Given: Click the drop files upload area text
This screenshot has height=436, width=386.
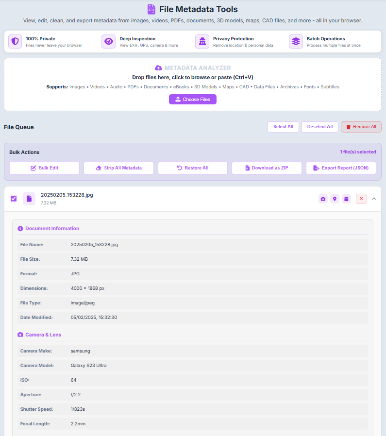Looking at the screenshot, I should click(x=193, y=77).
